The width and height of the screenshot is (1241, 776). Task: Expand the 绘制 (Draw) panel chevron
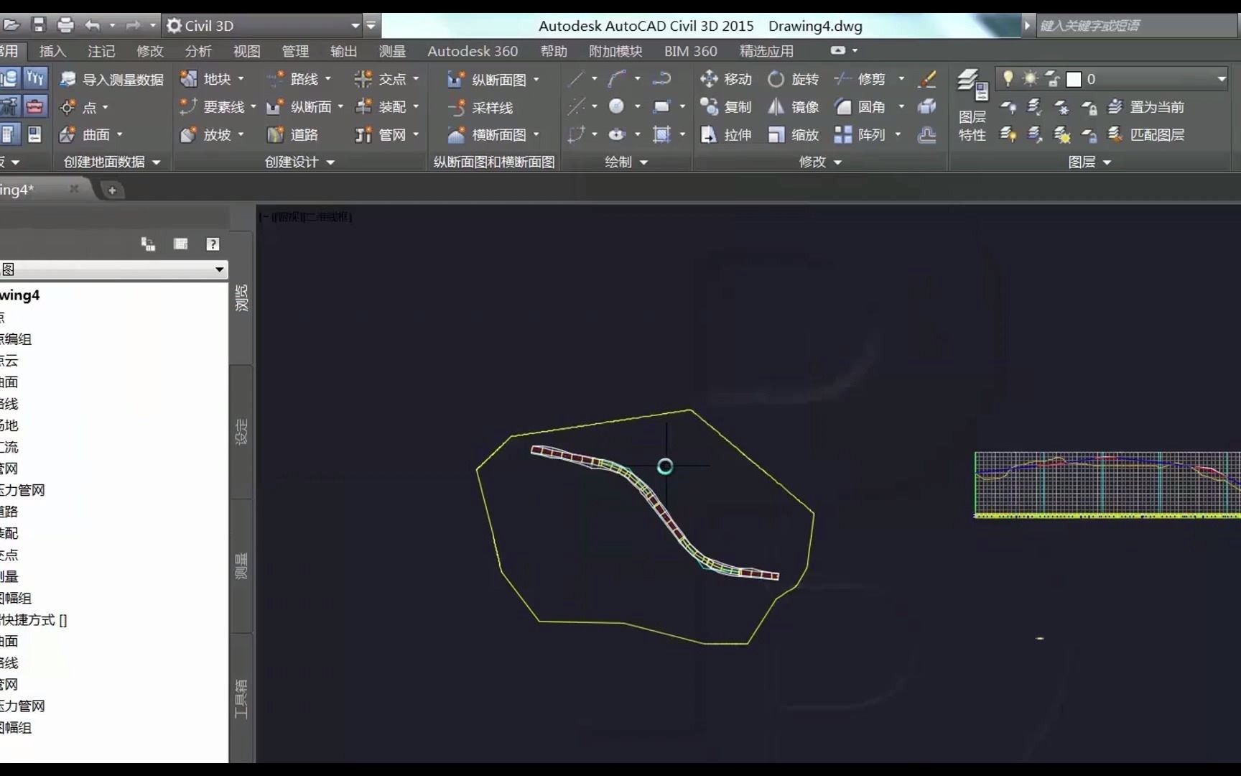(642, 162)
